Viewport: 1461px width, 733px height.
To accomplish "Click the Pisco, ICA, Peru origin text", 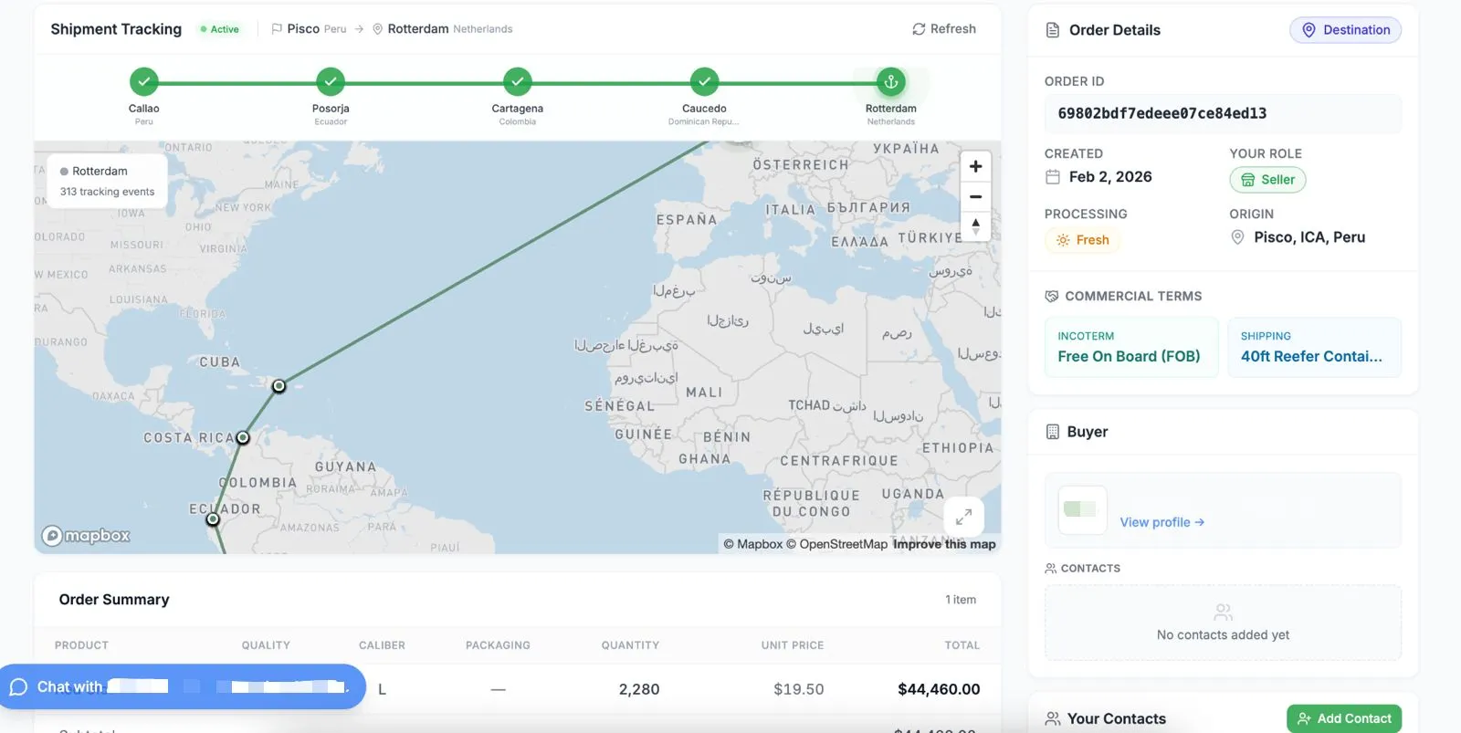I will [x=1309, y=237].
